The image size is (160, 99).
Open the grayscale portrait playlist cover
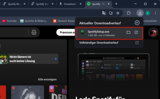coord(27,92)
